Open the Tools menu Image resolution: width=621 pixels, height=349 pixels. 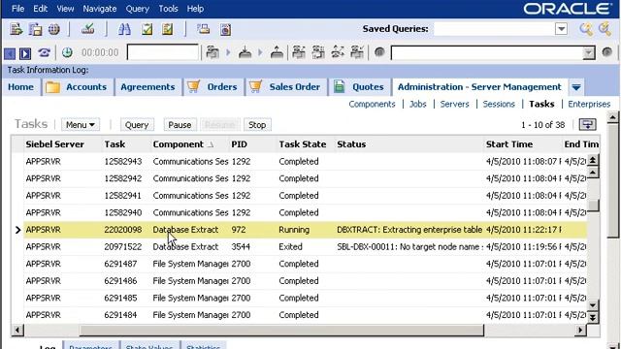click(168, 9)
